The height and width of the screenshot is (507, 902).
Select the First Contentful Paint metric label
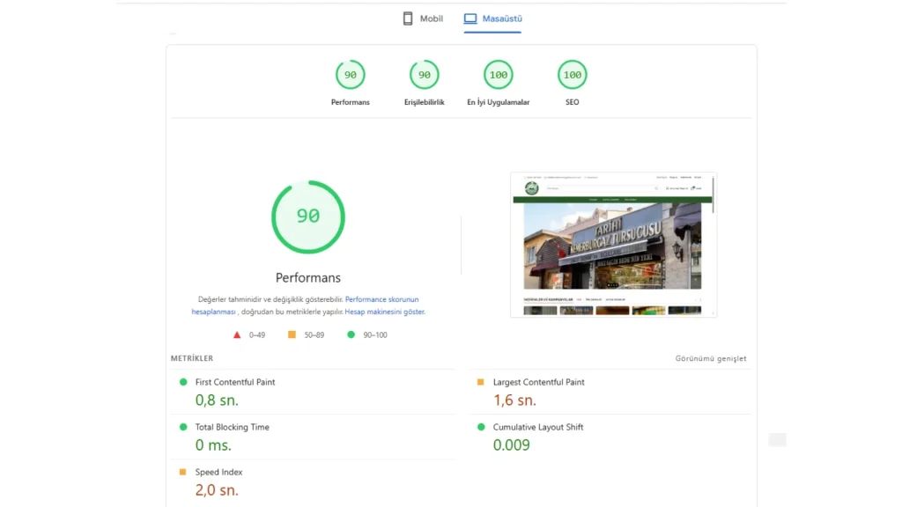235,382
